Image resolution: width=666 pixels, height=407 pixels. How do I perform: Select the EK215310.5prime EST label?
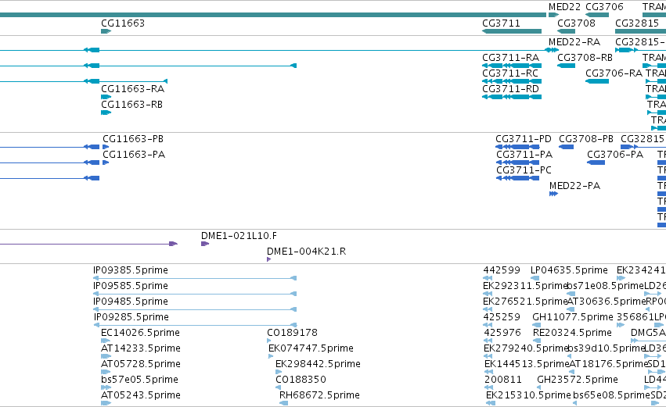528,395
